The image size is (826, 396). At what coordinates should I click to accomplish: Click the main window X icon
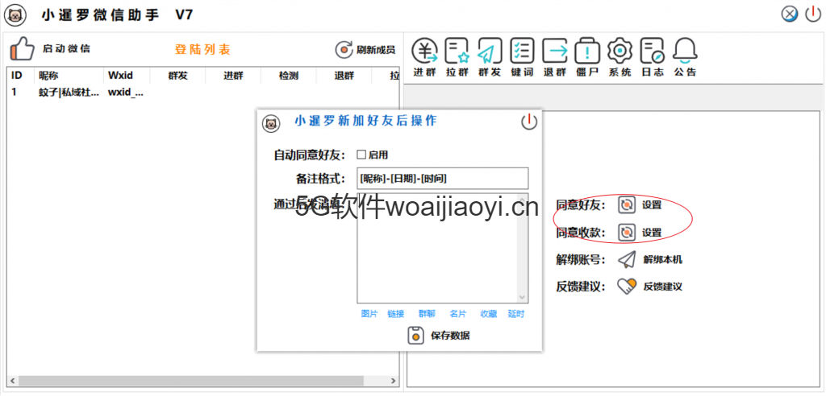coord(789,14)
